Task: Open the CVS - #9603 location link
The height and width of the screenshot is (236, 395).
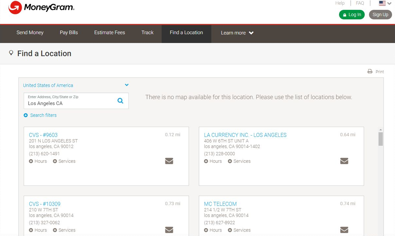Action: (43, 135)
